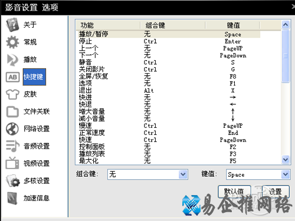
Task: Click the Alt modifier in 退出 row
Action: click(149, 91)
